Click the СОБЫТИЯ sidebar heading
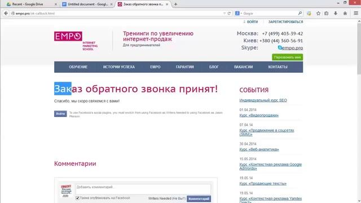 tap(254, 90)
